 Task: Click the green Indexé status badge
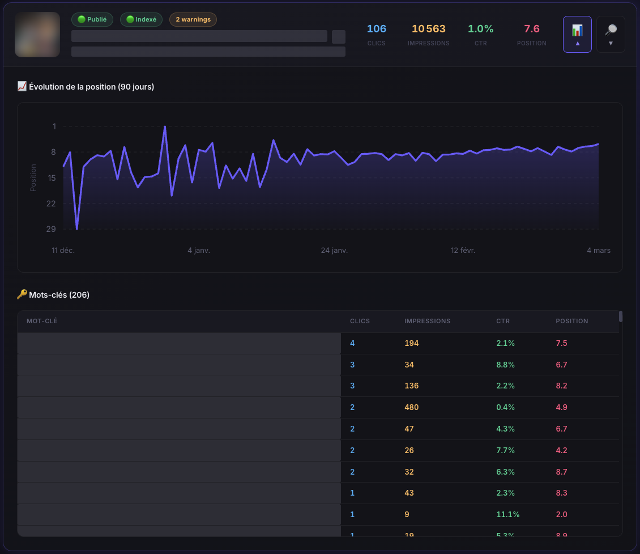click(x=141, y=19)
